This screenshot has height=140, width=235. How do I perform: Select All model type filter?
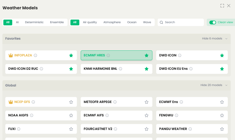8,22
